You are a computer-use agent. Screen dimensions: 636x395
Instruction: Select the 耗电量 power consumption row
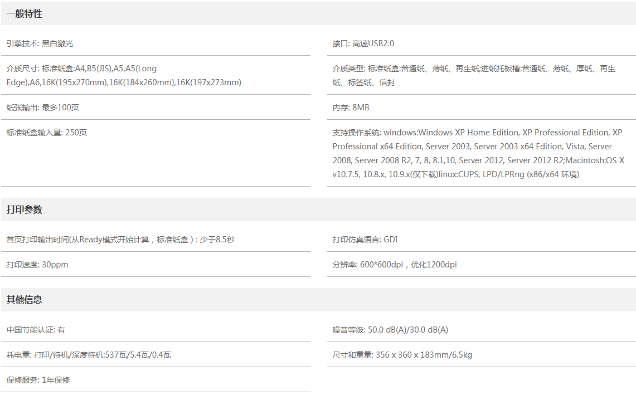click(x=89, y=355)
